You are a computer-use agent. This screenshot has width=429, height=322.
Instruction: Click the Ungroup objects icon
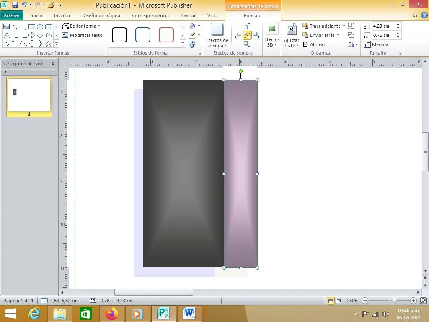click(351, 35)
